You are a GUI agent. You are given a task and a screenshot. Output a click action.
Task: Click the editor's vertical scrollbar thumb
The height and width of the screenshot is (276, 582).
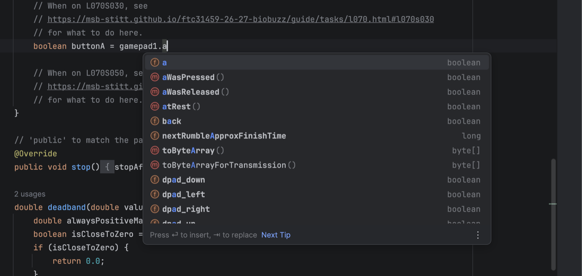tap(553, 214)
